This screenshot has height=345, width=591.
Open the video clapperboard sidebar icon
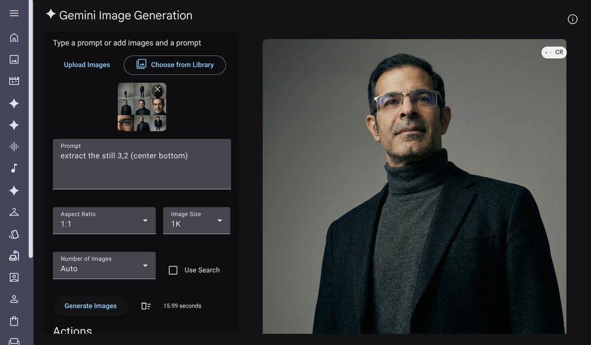coord(14,81)
